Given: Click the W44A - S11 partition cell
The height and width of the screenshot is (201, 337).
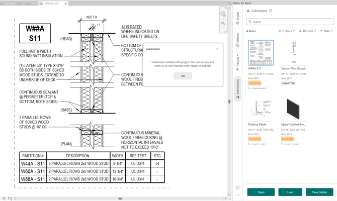Looking at the screenshot, I should tap(33, 164).
